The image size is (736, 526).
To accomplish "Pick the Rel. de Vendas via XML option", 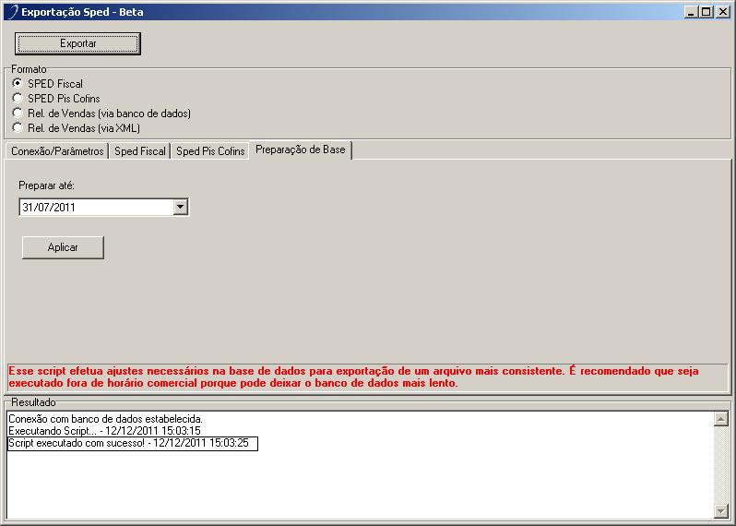I will point(18,127).
